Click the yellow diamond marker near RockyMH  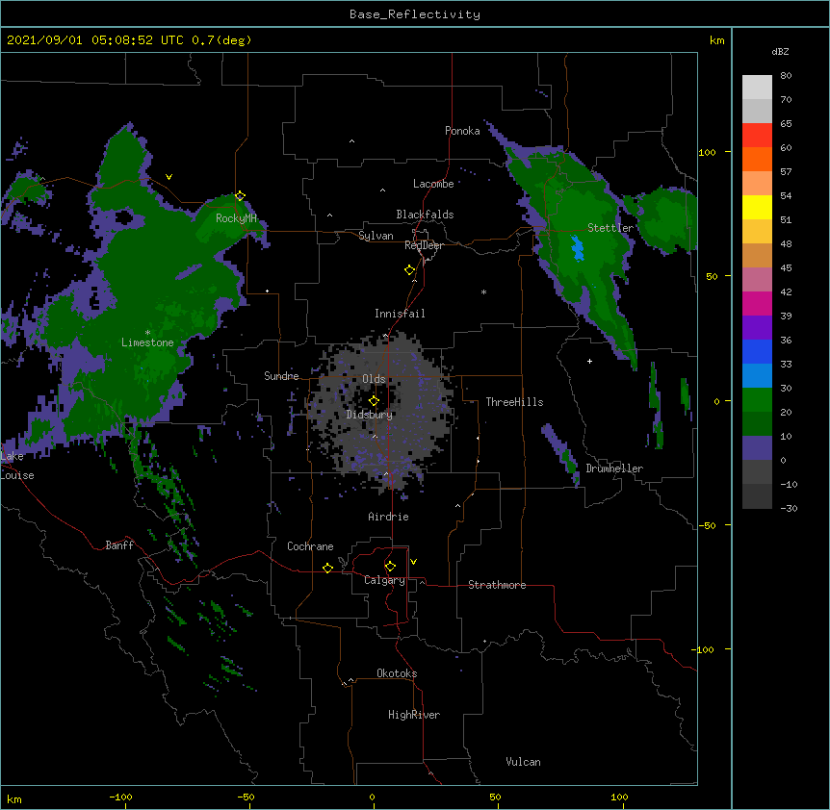(x=240, y=196)
